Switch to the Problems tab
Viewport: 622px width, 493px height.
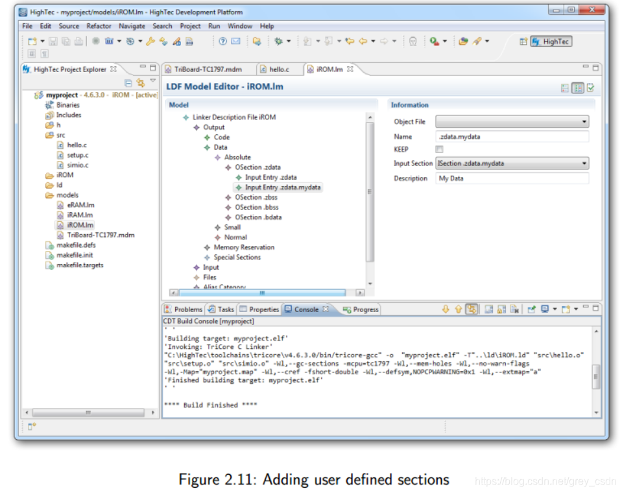pyautogui.click(x=184, y=309)
